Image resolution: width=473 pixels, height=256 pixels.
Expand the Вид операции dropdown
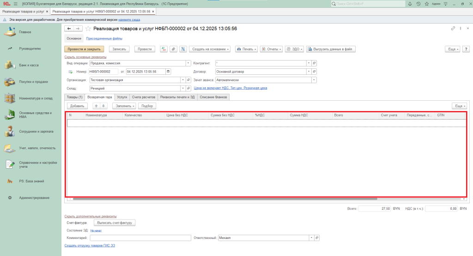188,63
